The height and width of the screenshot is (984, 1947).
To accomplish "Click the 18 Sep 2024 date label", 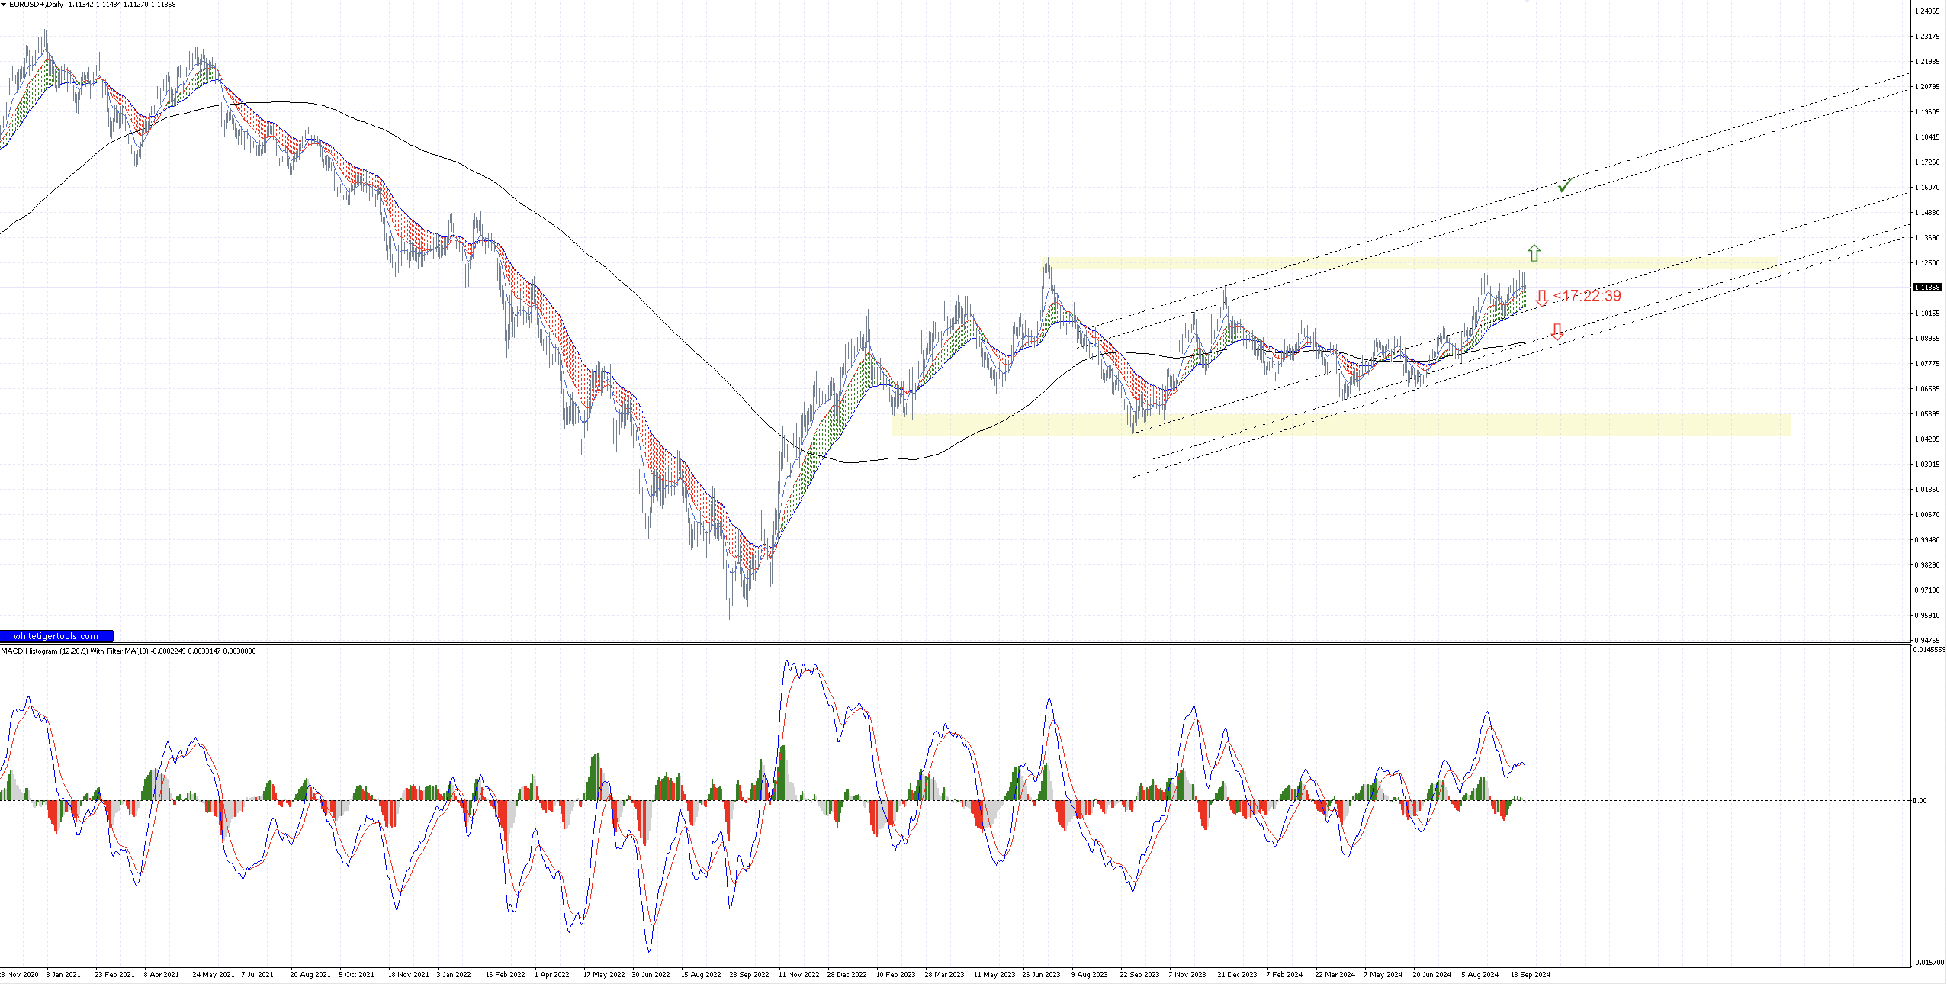I will pos(1530,974).
